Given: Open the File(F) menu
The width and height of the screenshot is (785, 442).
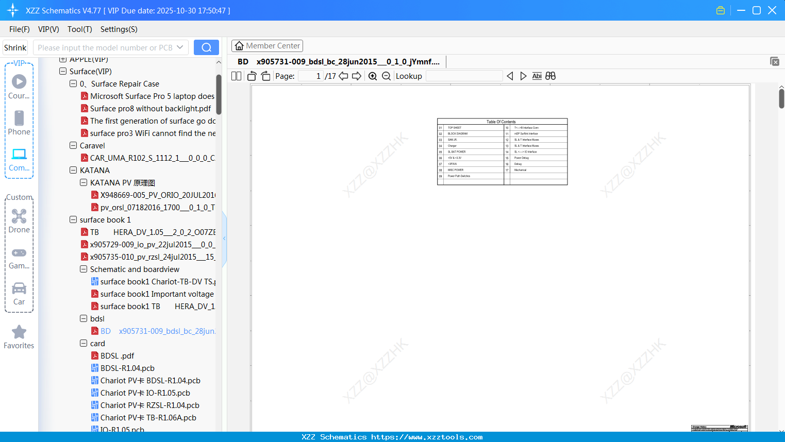Looking at the screenshot, I should (x=20, y=29).
